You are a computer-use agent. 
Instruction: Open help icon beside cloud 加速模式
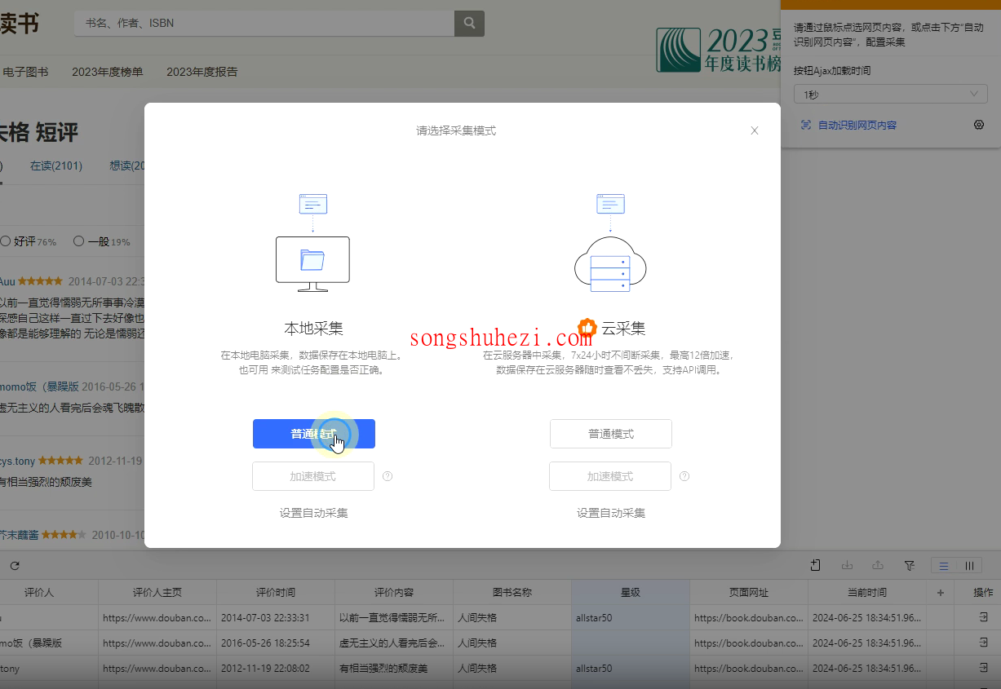click(x=684, y=476)
